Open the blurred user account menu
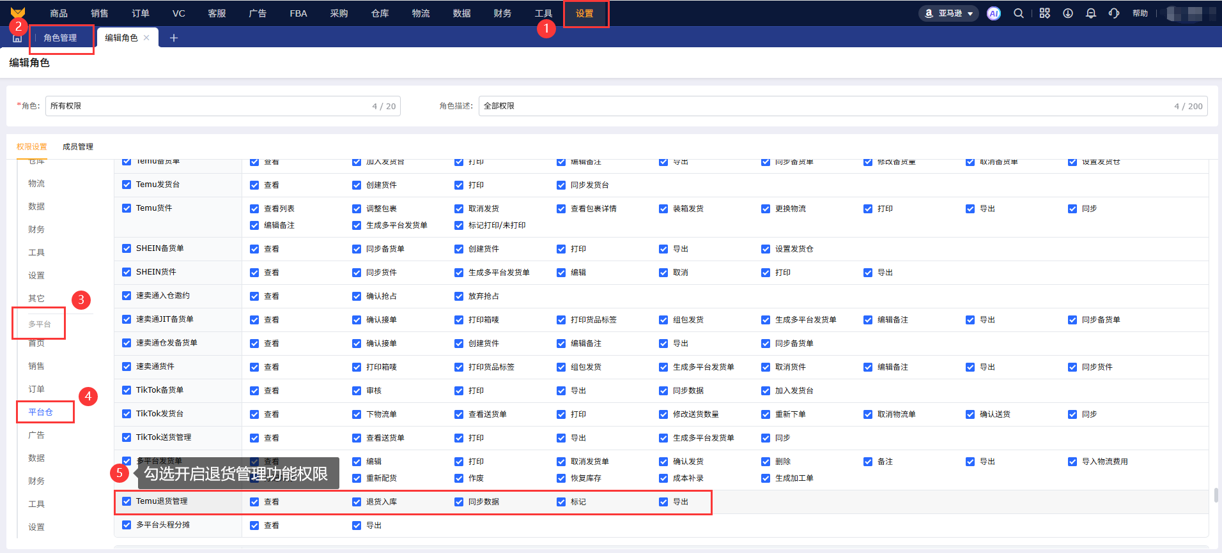Screen dimensions: 1222x553 click(1191, 13)
